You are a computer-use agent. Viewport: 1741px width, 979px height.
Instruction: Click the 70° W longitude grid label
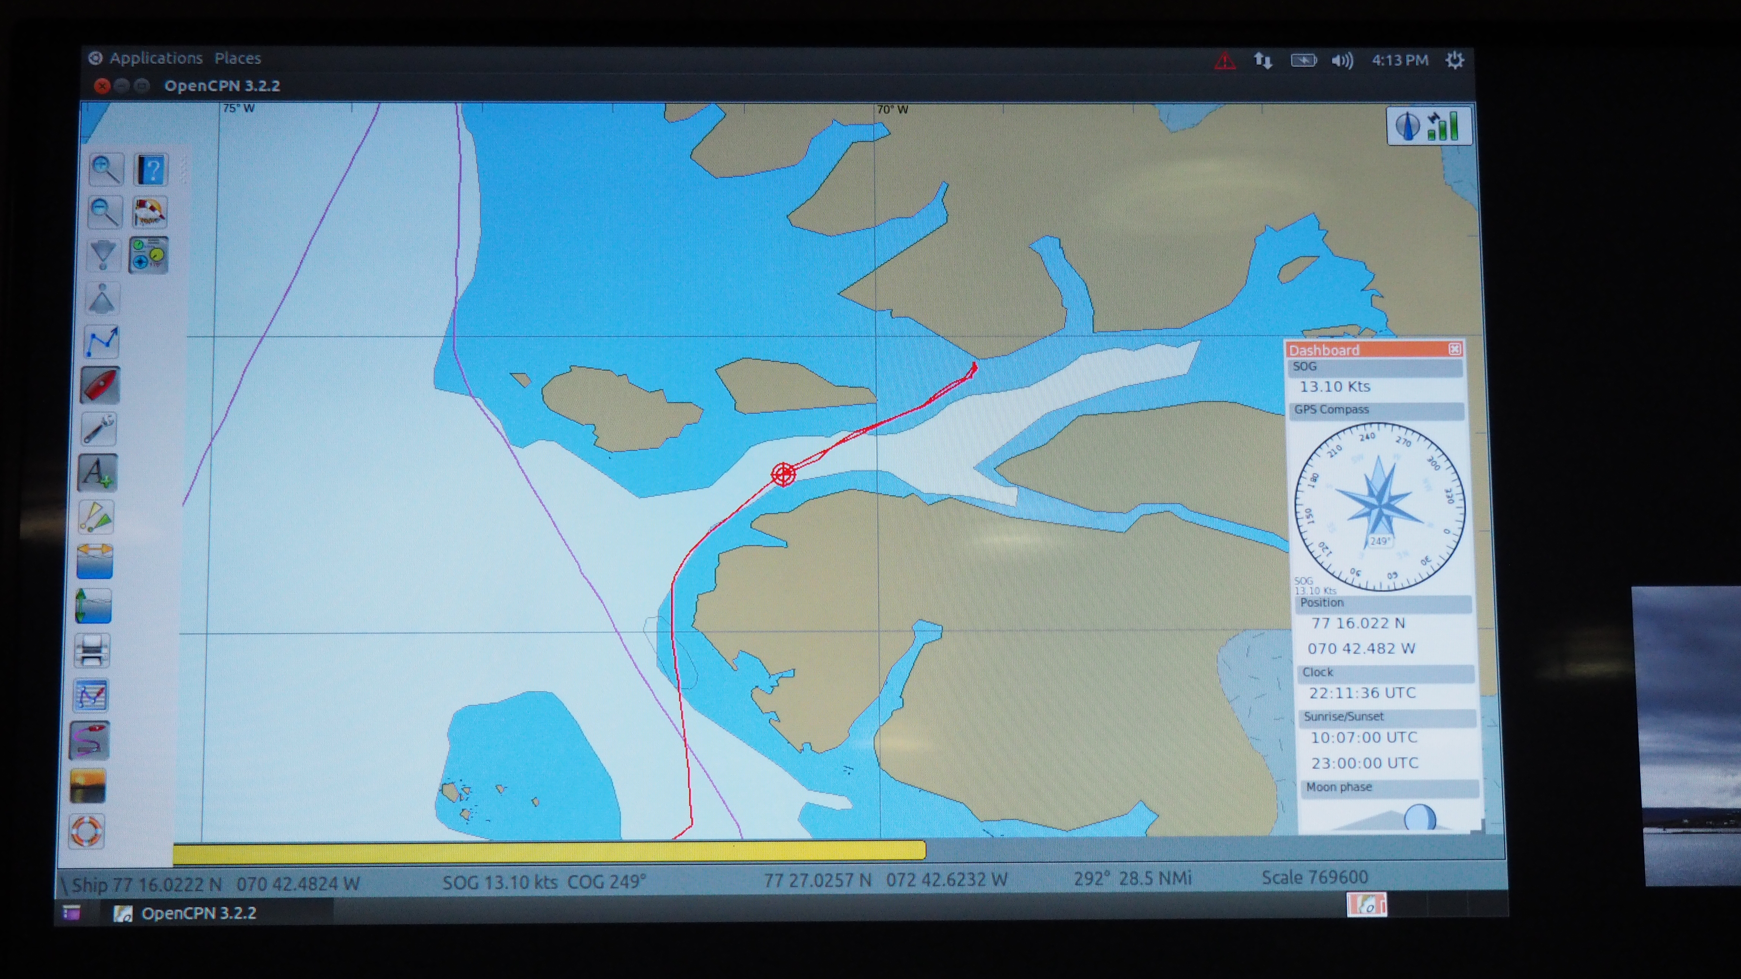point(892,110)
